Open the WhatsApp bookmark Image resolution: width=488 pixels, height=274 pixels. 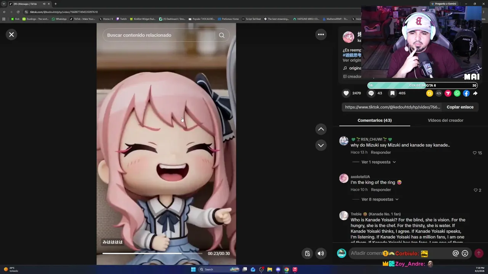pos(59,19)
